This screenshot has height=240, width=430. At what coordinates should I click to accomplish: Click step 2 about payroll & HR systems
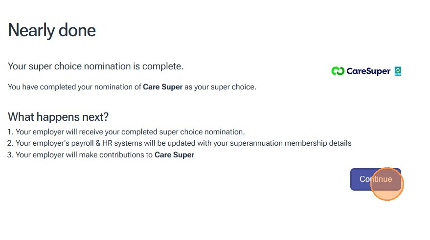pos(183,143)
